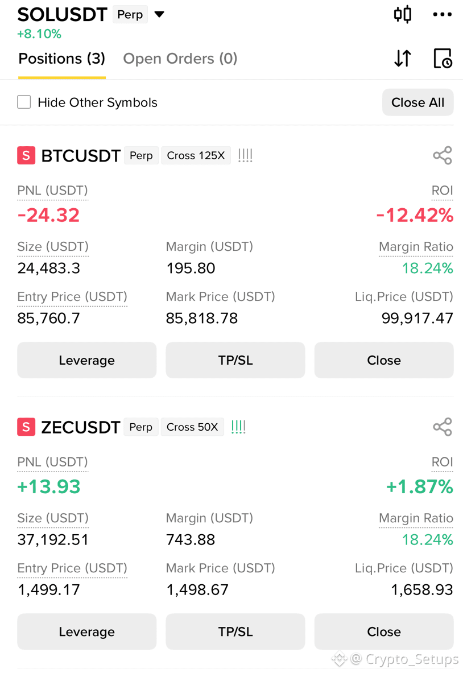
Task: Tick the Hide Other Symbols checkbox
Action: pyautogui.click(x=24, y=102)
